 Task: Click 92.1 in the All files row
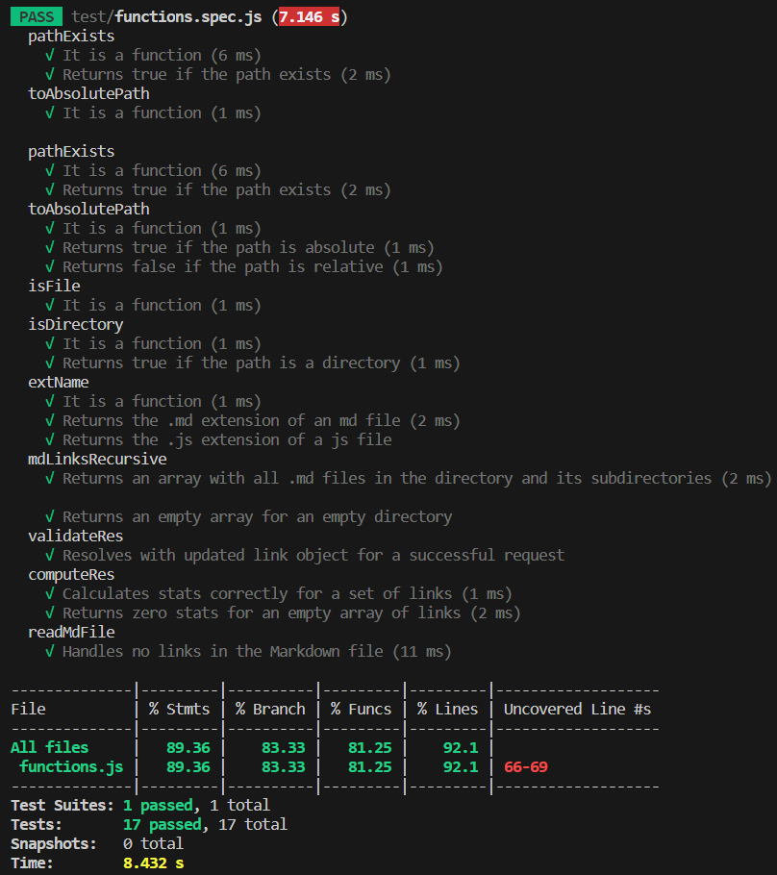click(461, 748)
